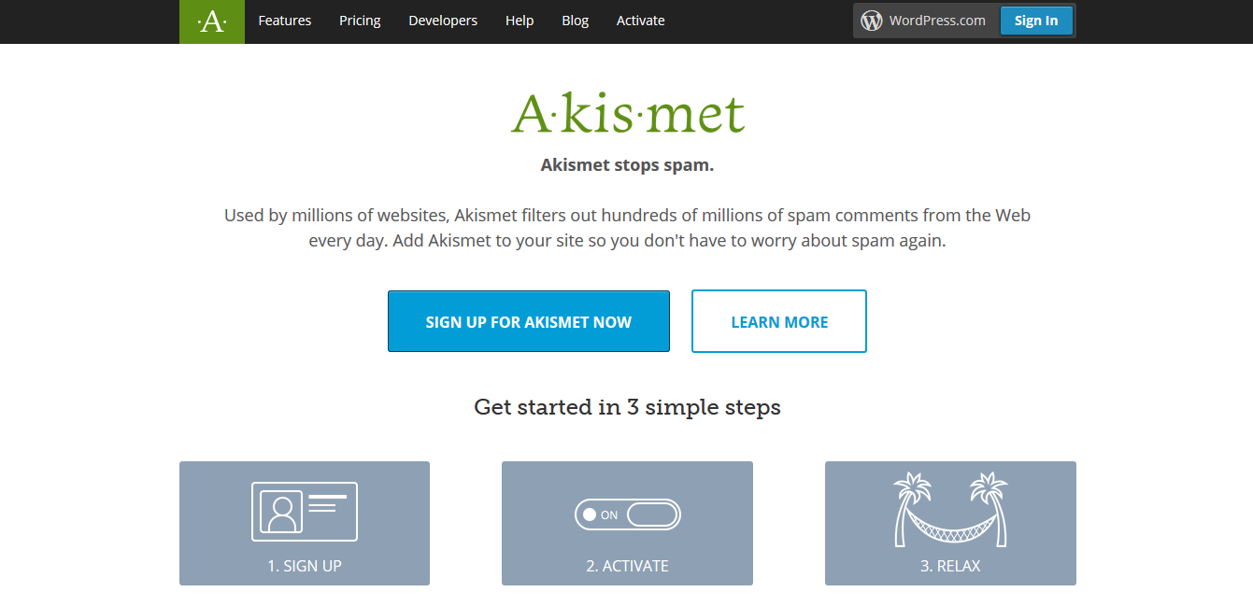Click the ON toggle switch graphic
1253x606 pixels.
pyautogui.click(x=628, y=514)
